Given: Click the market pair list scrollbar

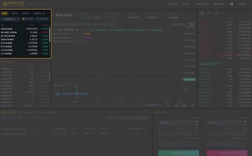Looking at the screenshot, I should [x=49, y=34].
